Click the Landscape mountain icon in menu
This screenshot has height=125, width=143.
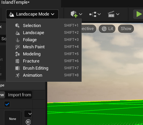(x=18, y=33)
